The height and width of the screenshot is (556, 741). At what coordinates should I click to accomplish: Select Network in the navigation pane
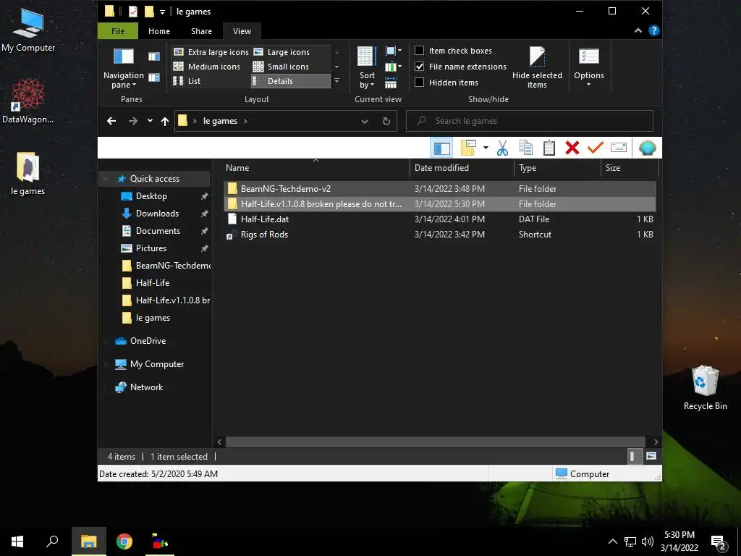pyautogui.click(x=146, y=387)
